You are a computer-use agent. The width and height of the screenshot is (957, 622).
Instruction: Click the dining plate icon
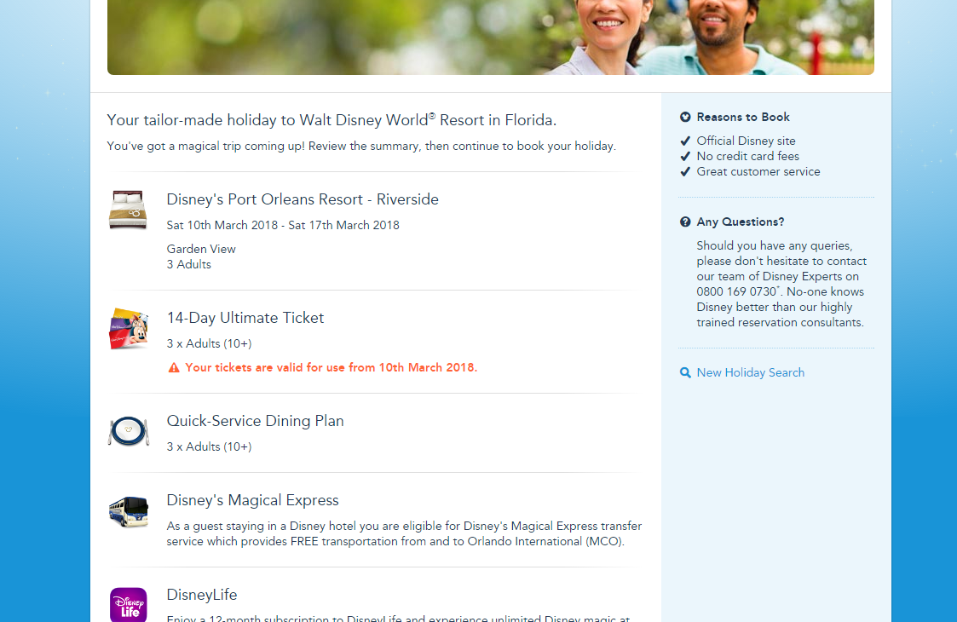(128, 431)
